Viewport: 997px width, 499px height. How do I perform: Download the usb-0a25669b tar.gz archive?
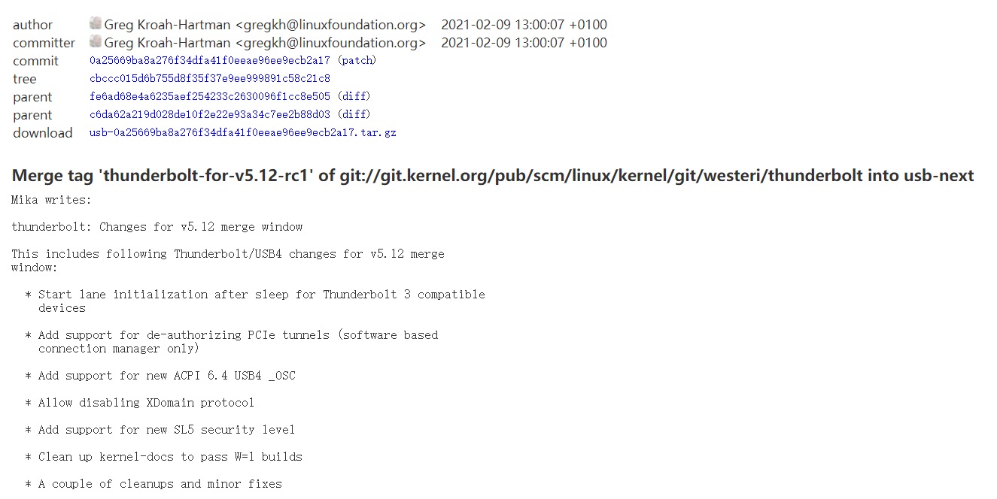pyautogui.click(x=242, y=133)
